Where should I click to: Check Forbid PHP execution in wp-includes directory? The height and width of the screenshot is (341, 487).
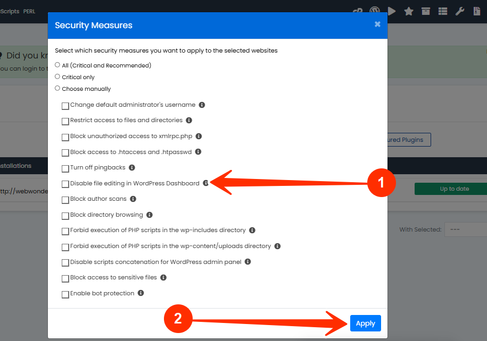coord(65,231)
